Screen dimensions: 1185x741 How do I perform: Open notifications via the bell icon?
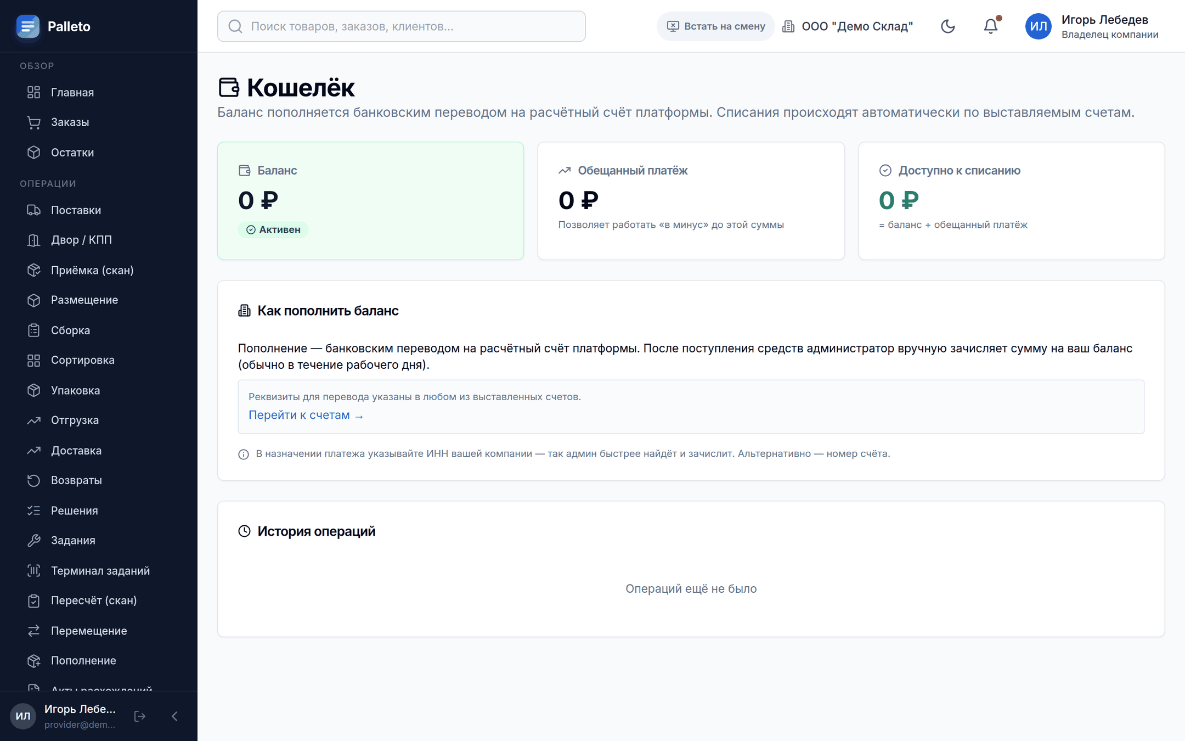point(990,26)
